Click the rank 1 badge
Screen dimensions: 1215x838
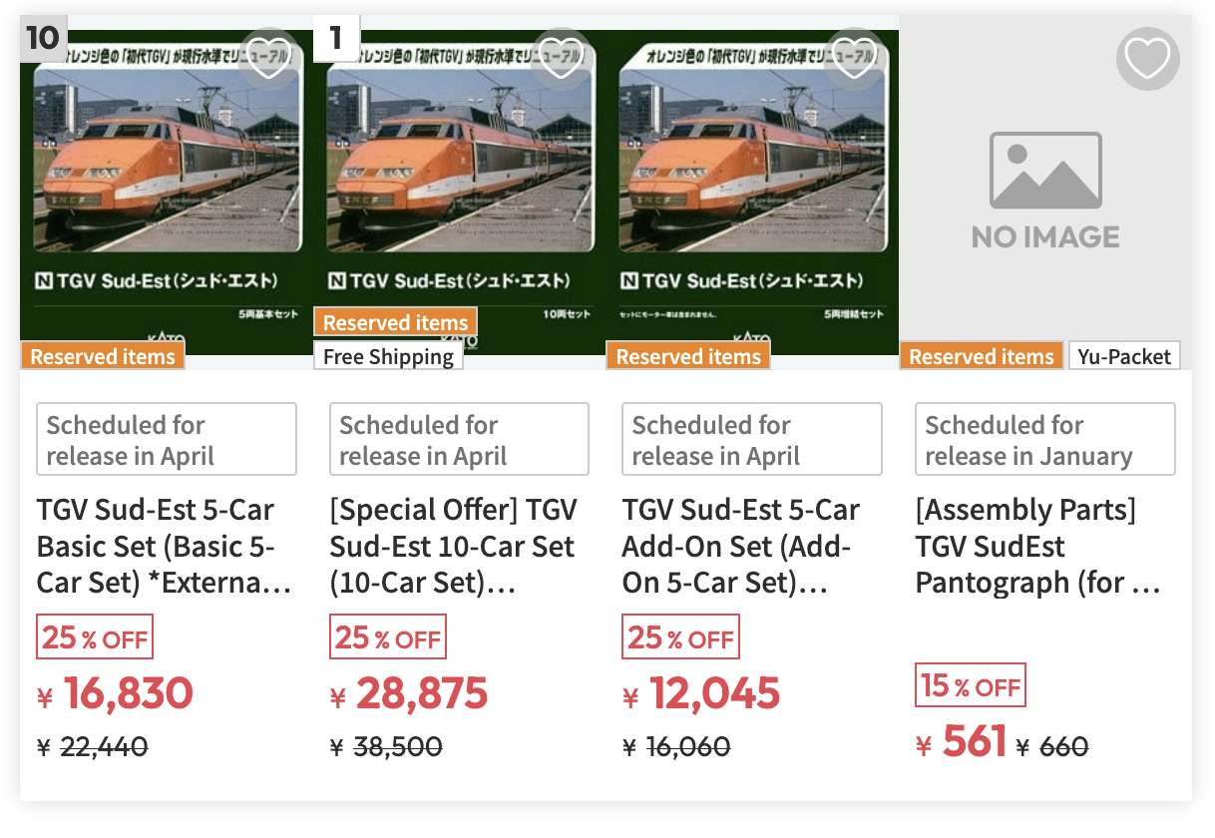[x=336, y=38]
